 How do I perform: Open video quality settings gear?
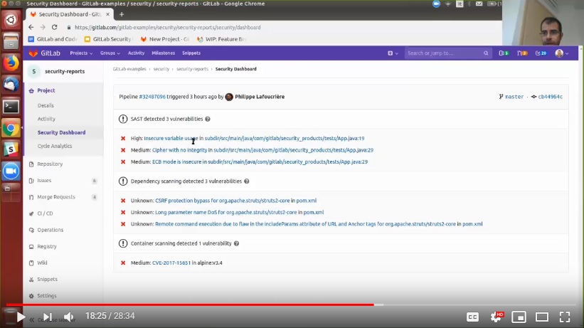point(496,317)
